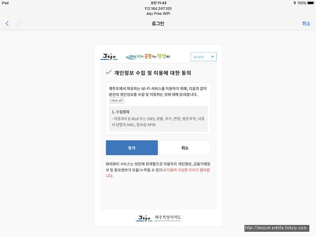
Task: Click the dropdown arrow in language selector
Action: pyautogui.click(x=212, y=57)
